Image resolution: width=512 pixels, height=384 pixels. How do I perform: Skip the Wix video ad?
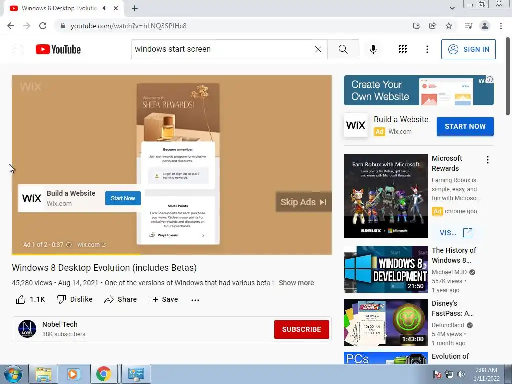[303, 202]
